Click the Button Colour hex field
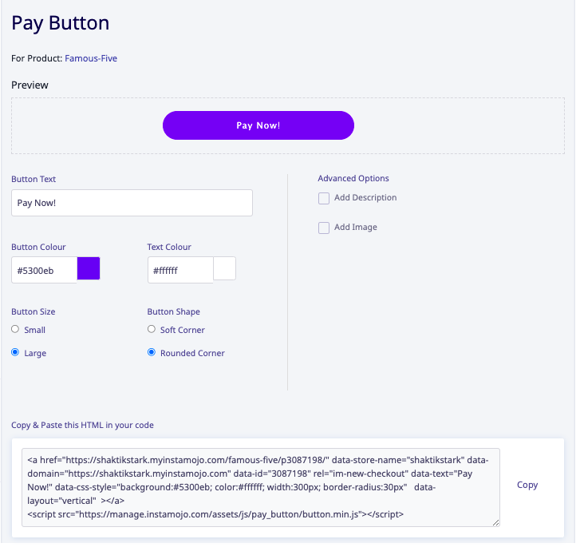 coord(44,270)
